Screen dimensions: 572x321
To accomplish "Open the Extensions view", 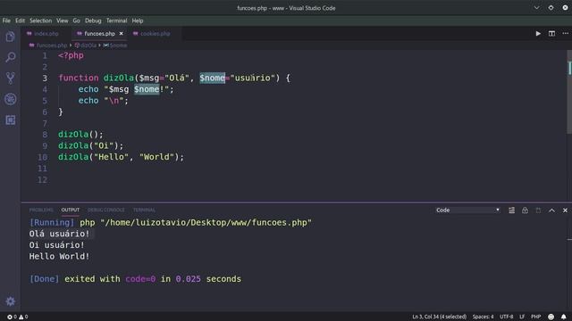I will pos(10,120).
